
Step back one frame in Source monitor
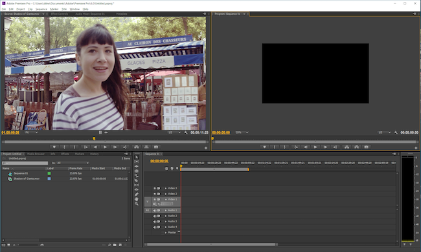point(95,147)
